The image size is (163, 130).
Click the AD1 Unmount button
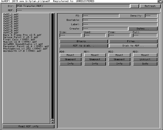click(95, 59)
